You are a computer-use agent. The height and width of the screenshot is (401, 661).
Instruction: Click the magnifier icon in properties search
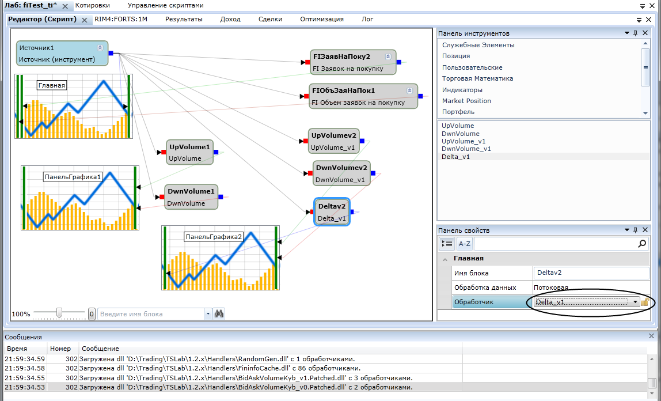[643, 244]
